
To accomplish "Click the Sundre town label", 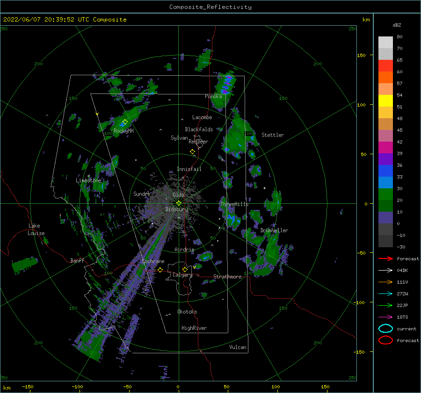I will pyautogui.click(x=142, y=194).
